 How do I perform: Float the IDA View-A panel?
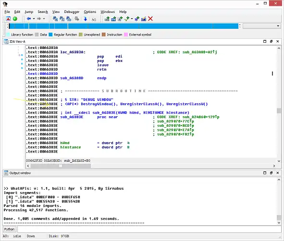point(271,41)
